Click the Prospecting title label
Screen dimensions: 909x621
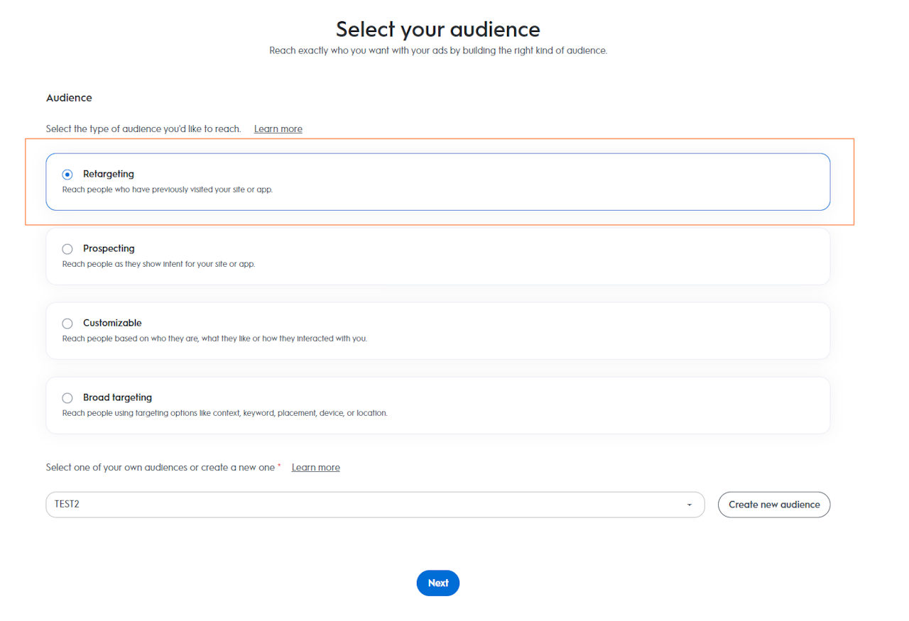pos(109,248)
